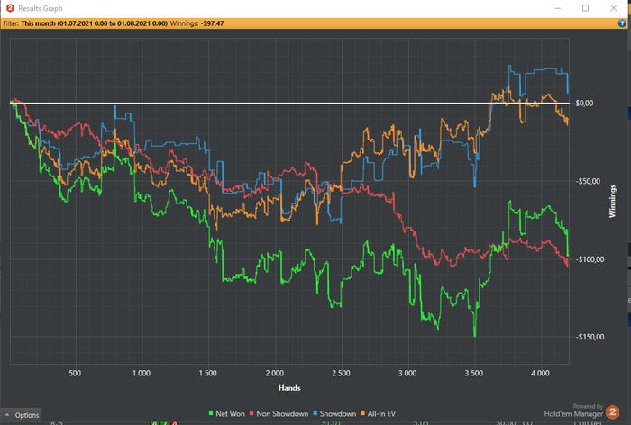Click the -$50,00 axis label

588,181
